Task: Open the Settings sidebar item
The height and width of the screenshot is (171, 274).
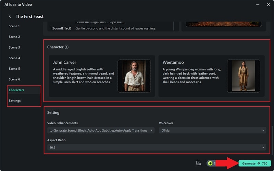Action: 15,101
